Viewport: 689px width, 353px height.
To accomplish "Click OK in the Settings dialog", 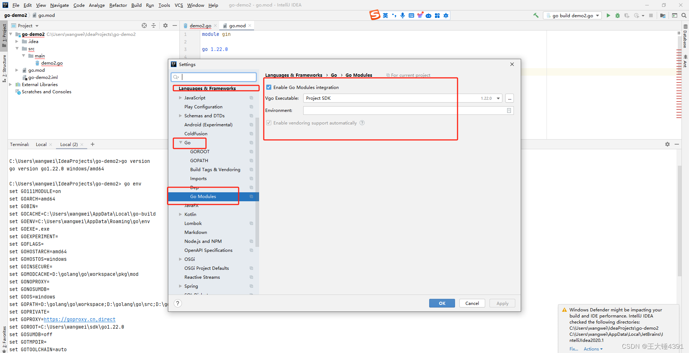I will pos(442,303).
